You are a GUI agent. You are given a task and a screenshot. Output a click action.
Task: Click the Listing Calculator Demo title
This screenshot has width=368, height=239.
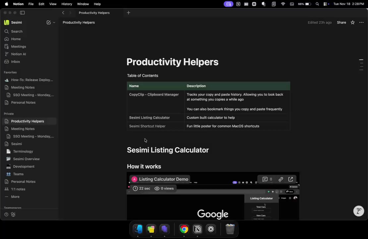pyautogui.click(x=163, y=179)
